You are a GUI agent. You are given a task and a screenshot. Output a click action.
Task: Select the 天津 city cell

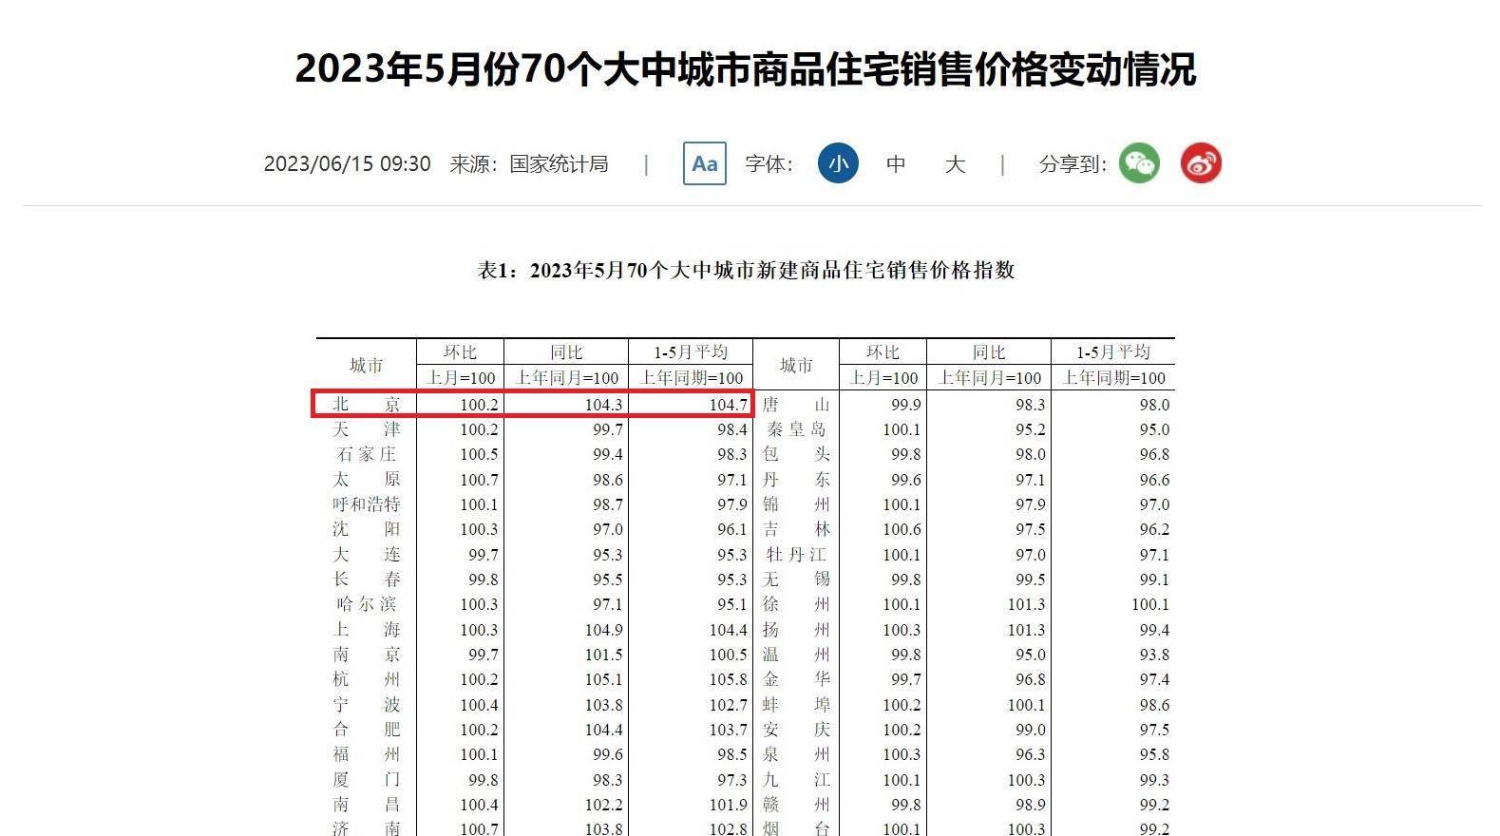366,429
